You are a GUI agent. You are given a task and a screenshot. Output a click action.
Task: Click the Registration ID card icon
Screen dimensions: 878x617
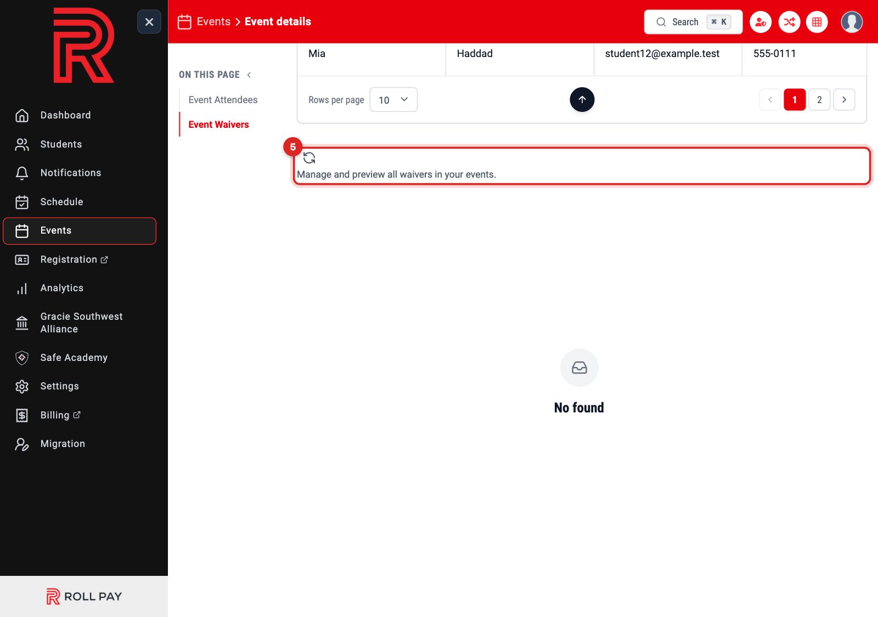click(22, 259)
